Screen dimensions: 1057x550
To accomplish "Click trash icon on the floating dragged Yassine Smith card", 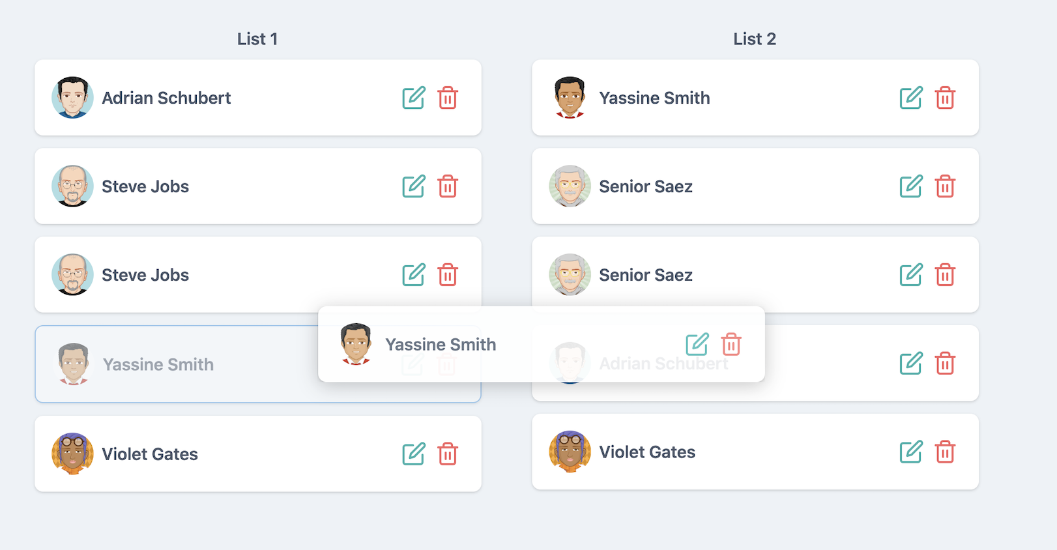I will click(731, 344).
